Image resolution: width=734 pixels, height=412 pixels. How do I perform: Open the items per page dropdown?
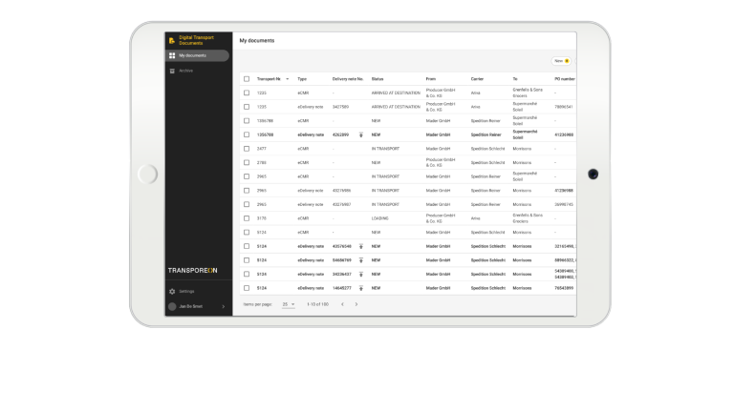288,304
